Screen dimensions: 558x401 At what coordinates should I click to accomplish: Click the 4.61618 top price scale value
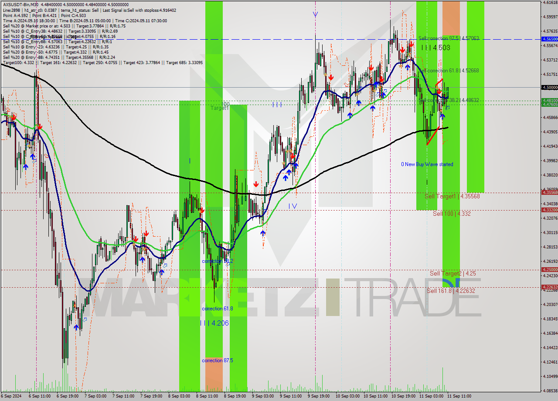[550, 2]
